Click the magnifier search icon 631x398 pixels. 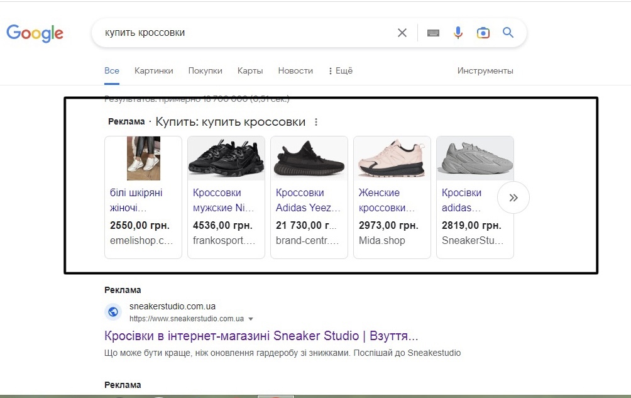pos(508,33)
